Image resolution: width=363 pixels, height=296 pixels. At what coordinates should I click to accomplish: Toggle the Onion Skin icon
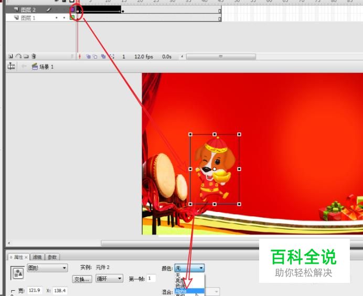[x=88, y=56]
